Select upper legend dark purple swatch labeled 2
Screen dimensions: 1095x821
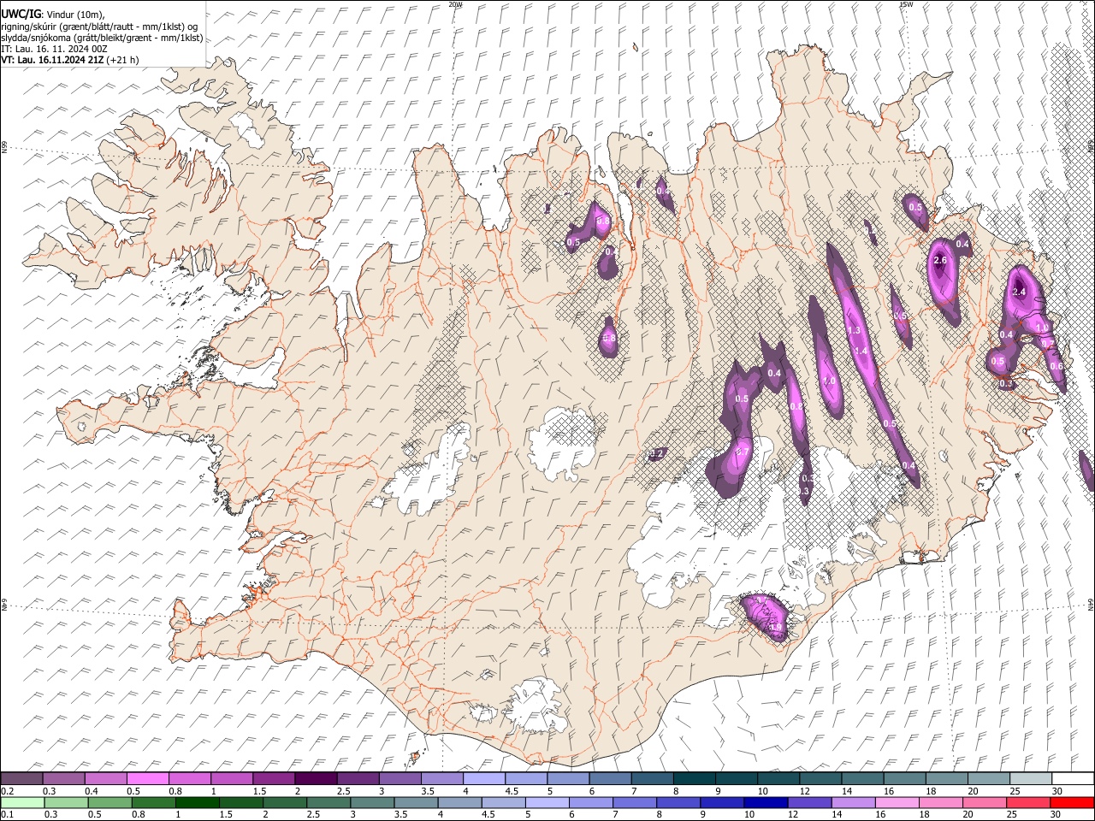tap(315, 779)
